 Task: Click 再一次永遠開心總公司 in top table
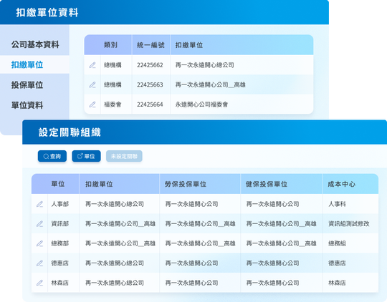tap(204, 65)
